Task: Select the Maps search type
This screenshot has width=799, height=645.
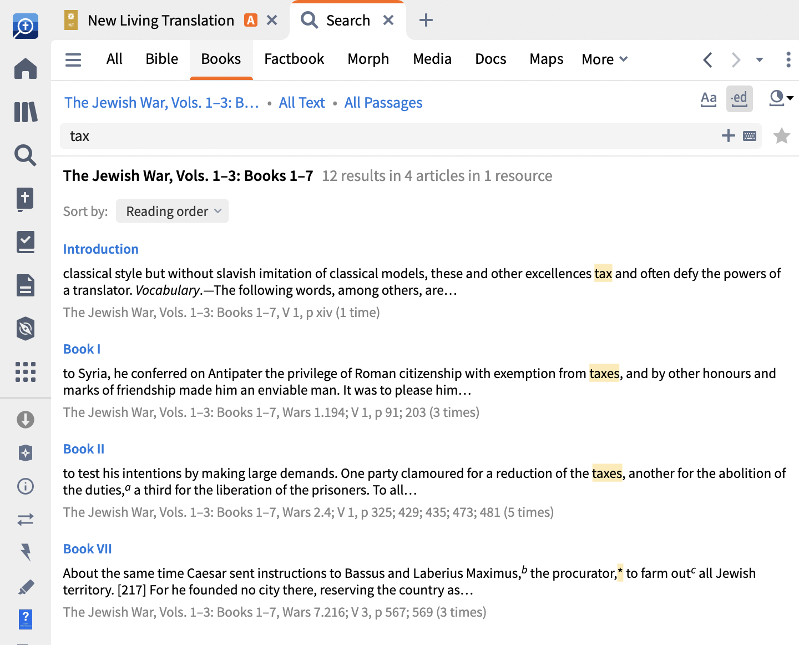Action: (x=547, y=59)
